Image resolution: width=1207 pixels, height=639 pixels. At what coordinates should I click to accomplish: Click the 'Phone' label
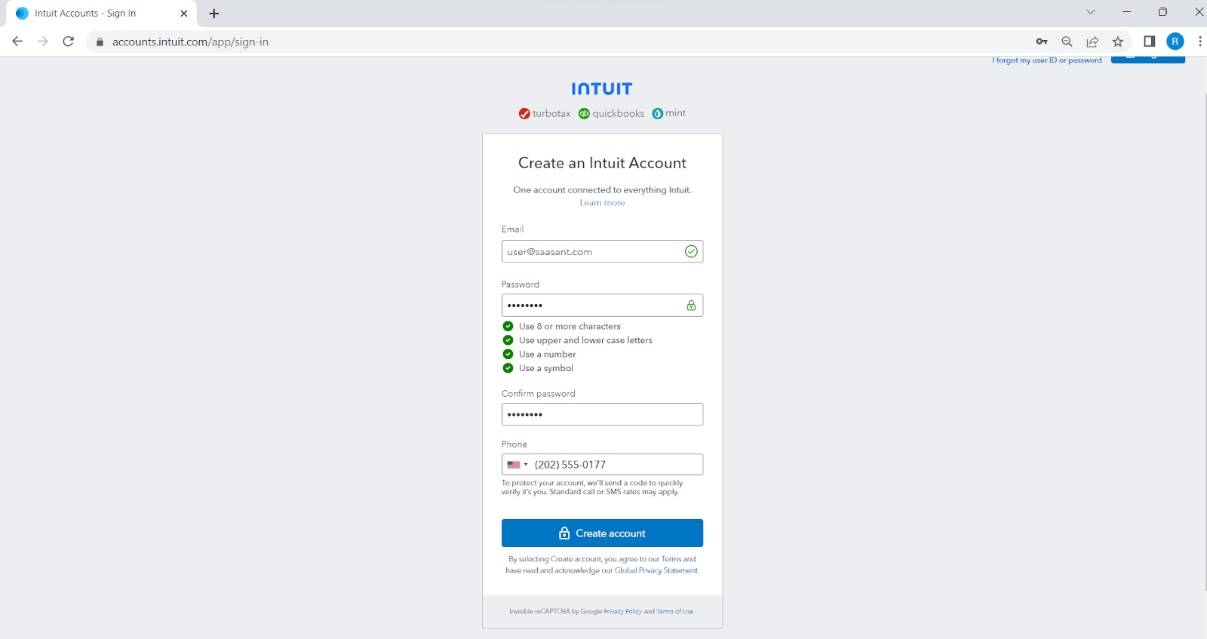click(514, 444)
